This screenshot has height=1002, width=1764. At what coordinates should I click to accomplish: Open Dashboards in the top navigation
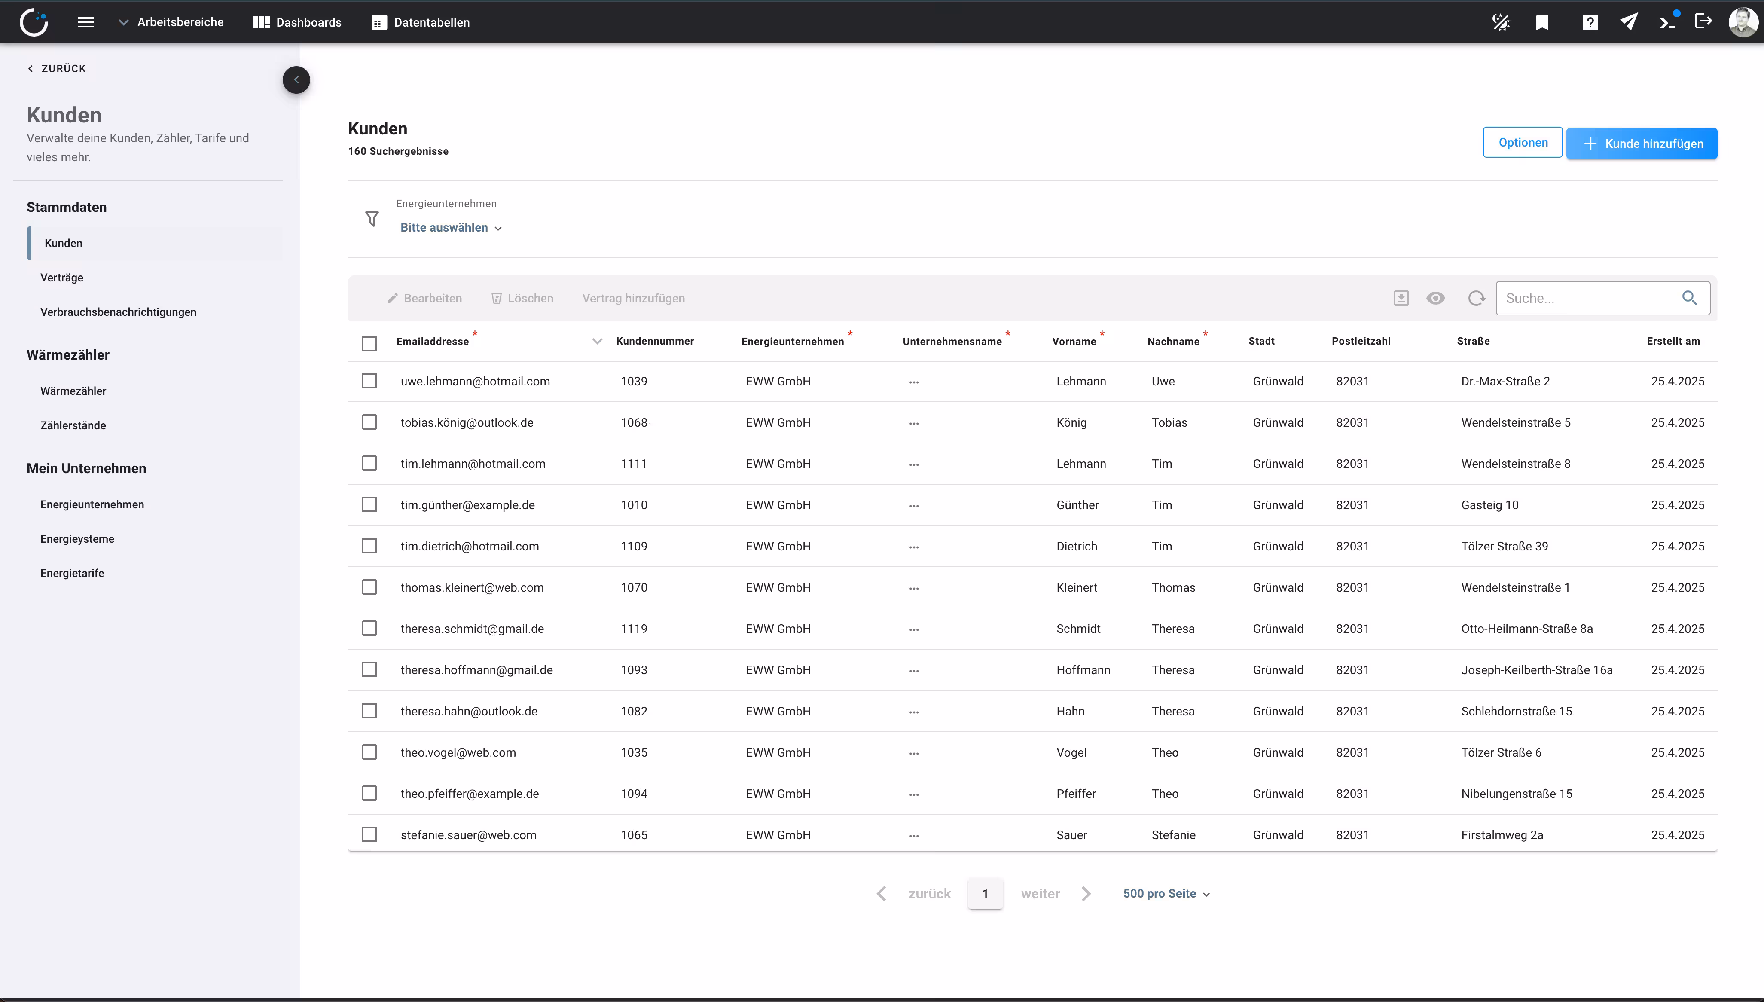297,23
